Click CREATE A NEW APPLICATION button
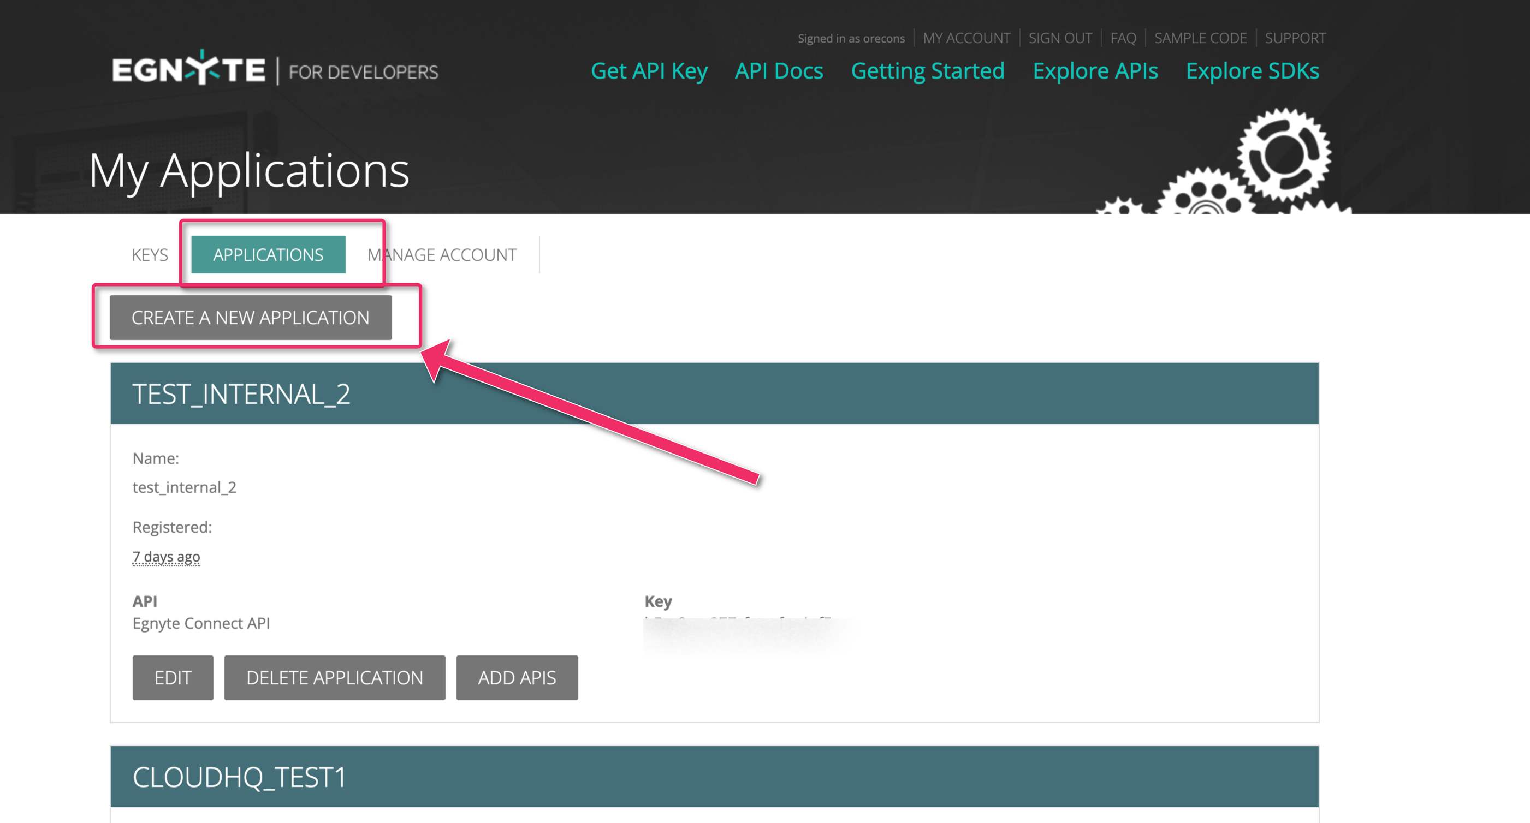This screenshot has width=1530, height=823. click(x=251, y=318)
